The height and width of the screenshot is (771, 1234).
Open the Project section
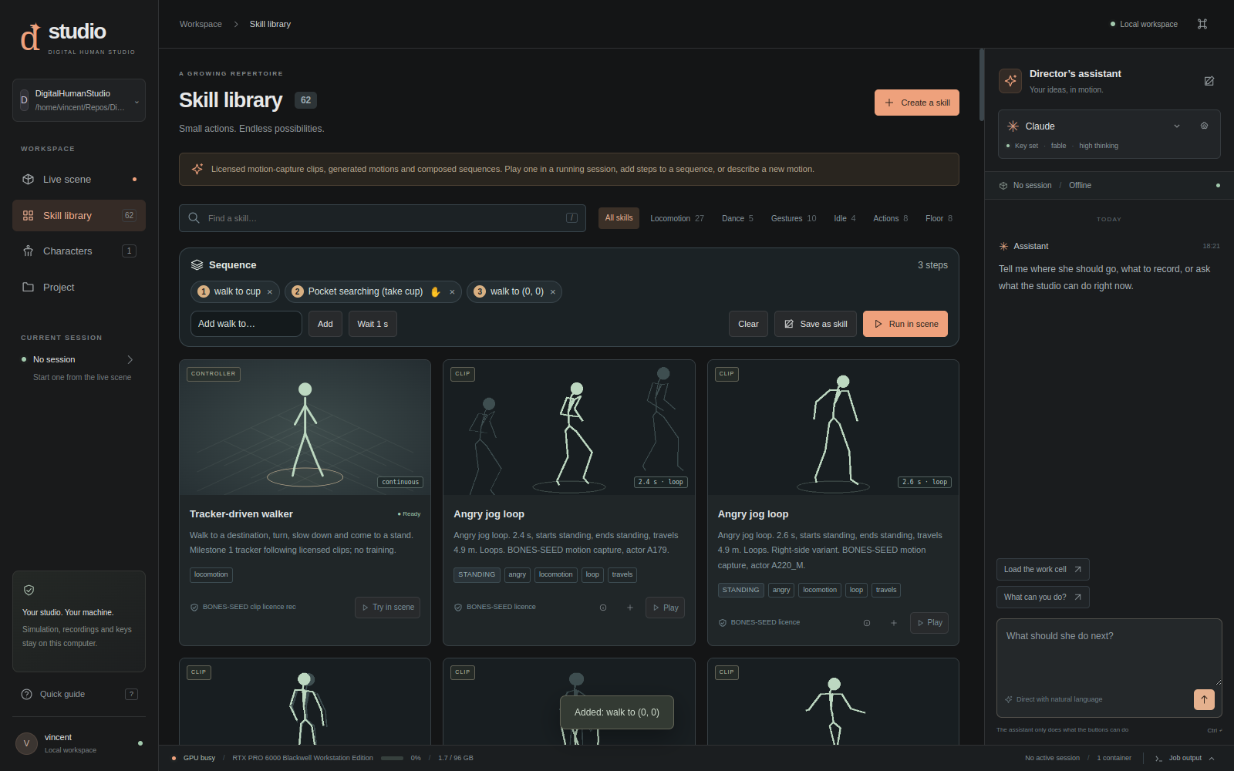(x=79, y=288)
